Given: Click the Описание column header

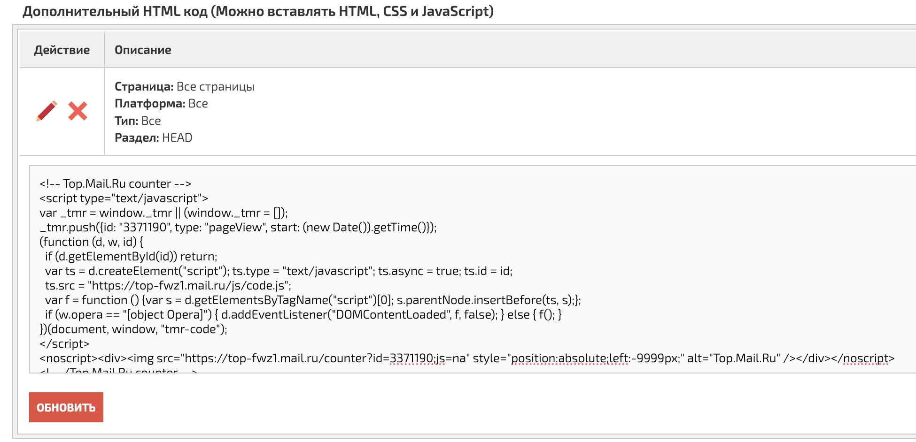Looking at the screenshot, I should 143,50.
